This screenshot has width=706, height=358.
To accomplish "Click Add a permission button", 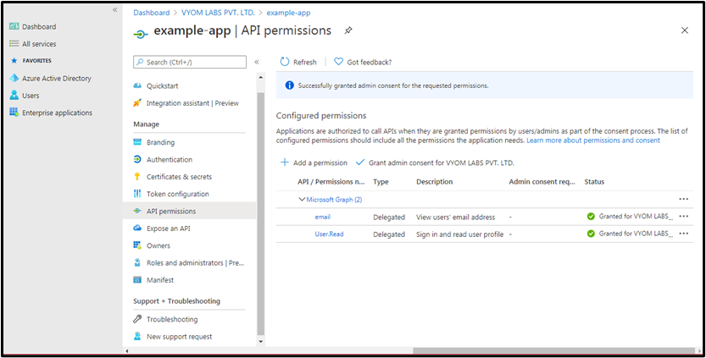I will pyautogui.click(x=313, y=162).
